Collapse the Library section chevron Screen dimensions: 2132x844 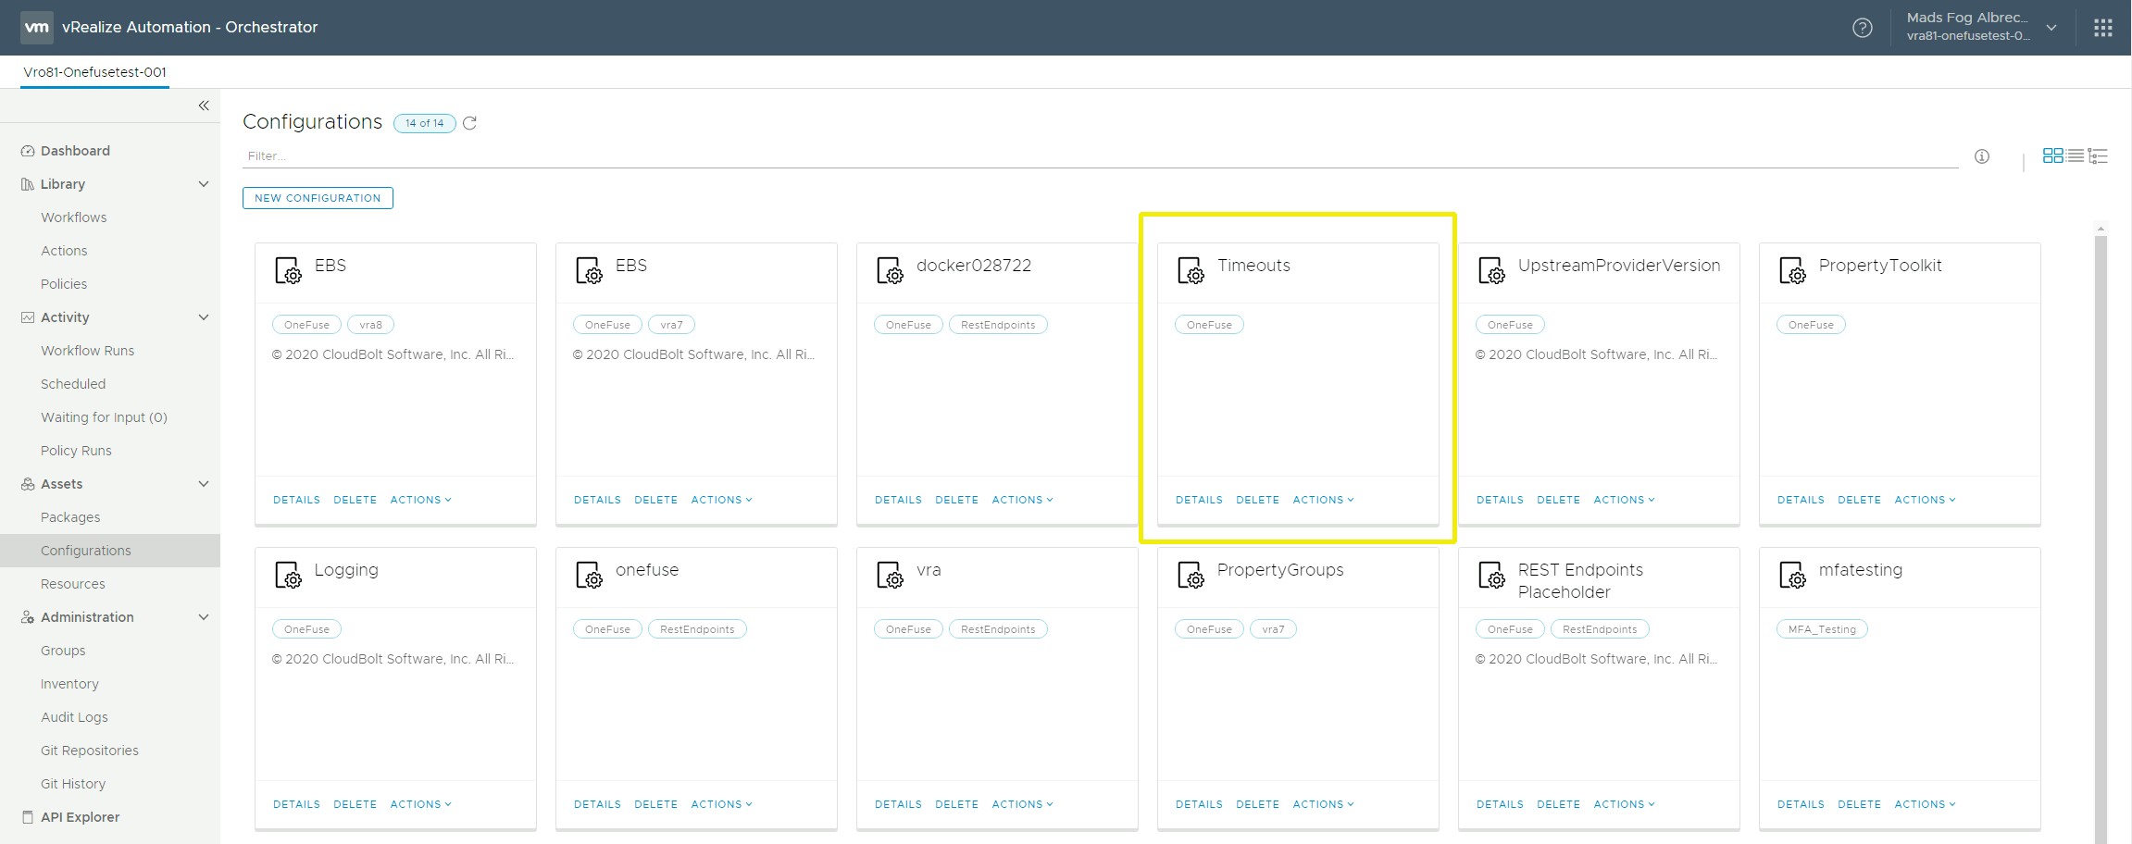pyautogui.click(x=204, y=184)
